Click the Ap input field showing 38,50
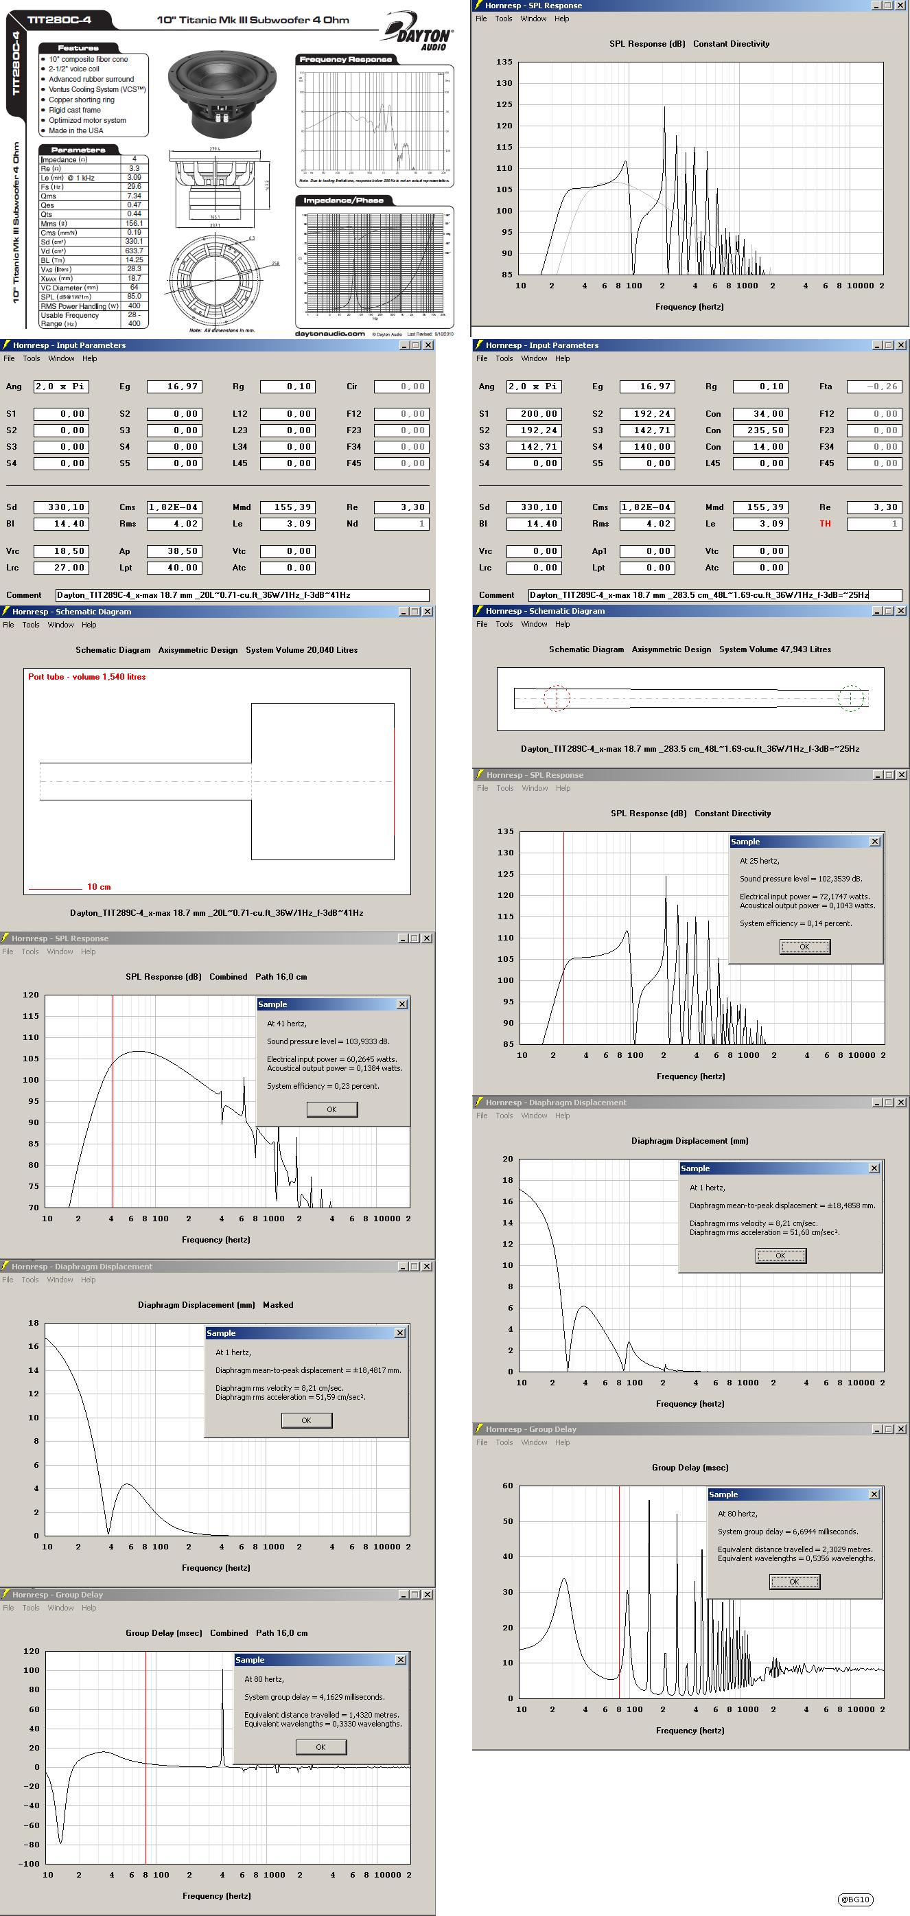This screenshot has width=910, height=1916. (x=175, y=551)
